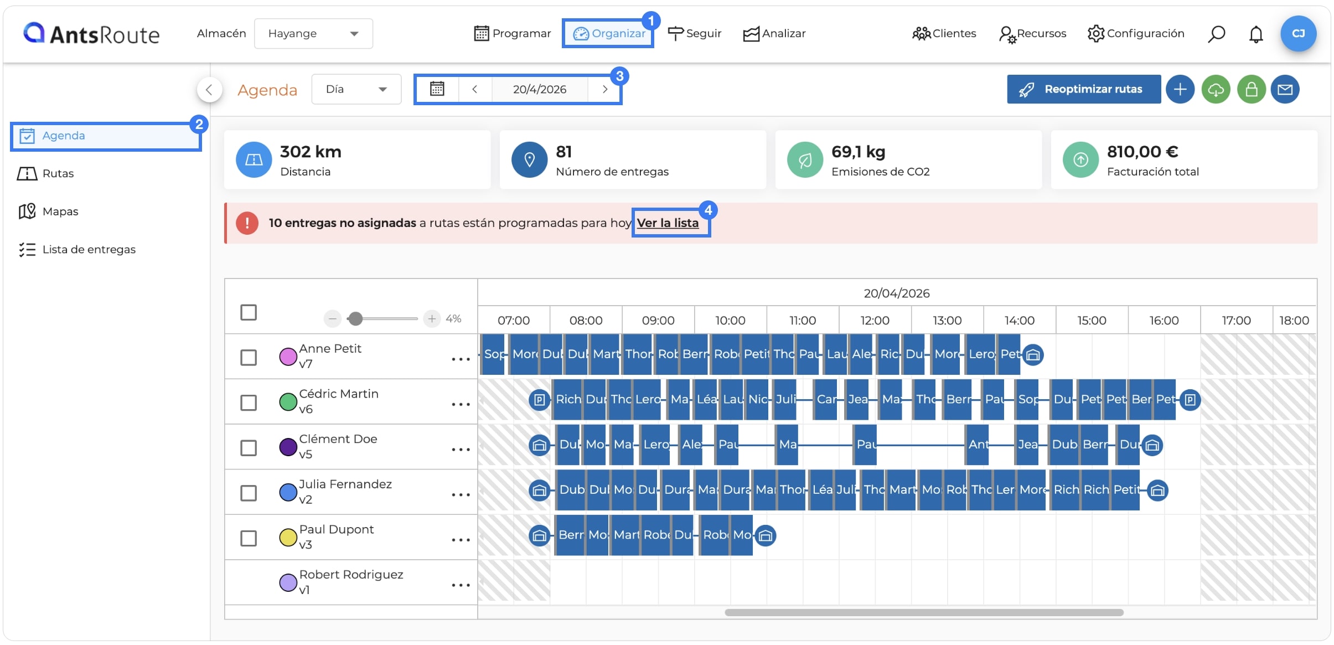Open the Día view dropdown
The image size is (1334, 645).
(x=356, y=89)
